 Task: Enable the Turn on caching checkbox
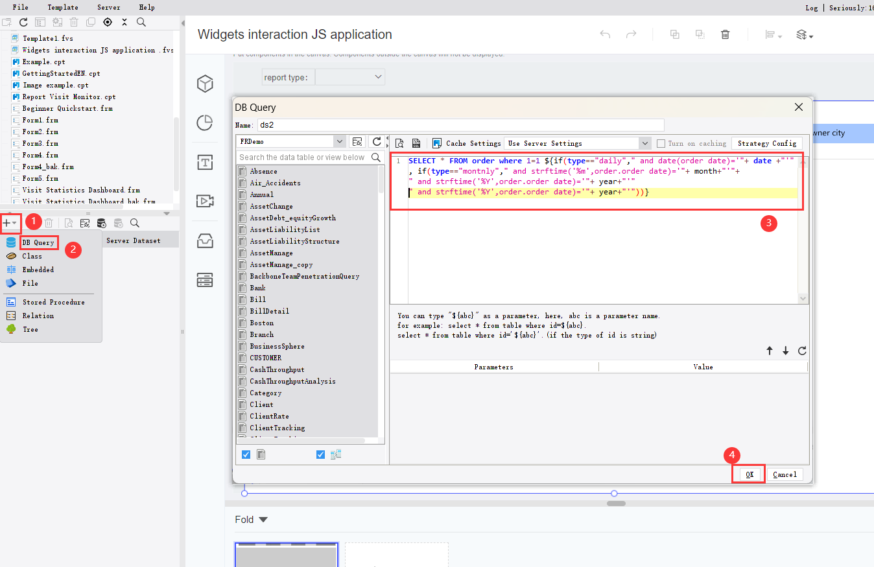click(661, 143)
